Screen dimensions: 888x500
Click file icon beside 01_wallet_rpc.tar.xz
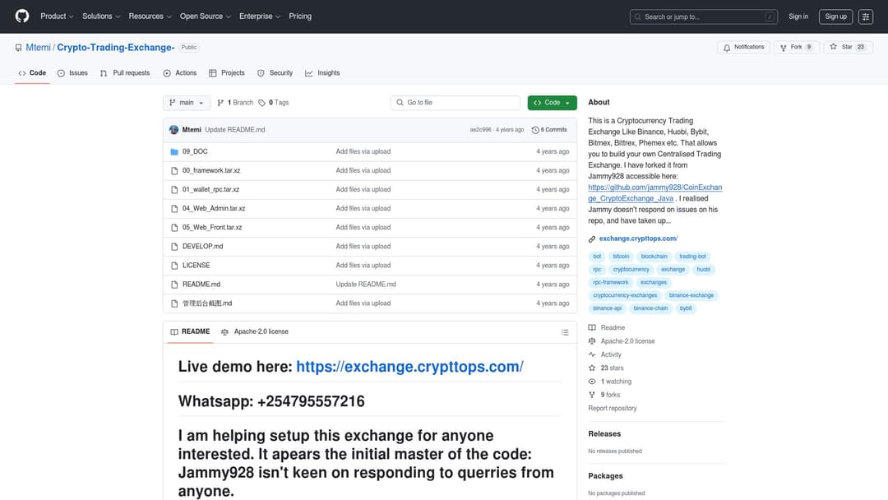point(174,190)
